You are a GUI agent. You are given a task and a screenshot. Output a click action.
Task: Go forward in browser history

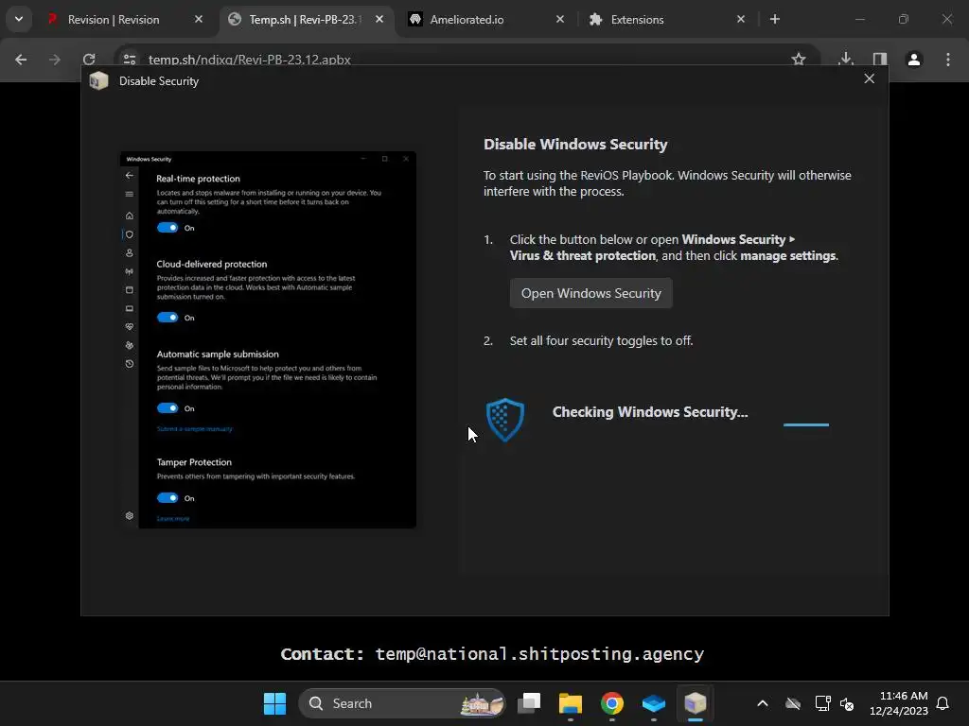(55, 60)
